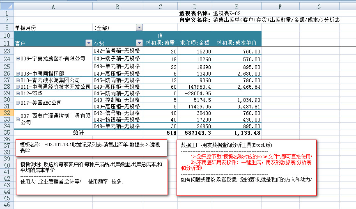Click the minus icon beside 017-美国ABC公司
The height and width of the screenshot is (209, 356).
tap(17, 103)
